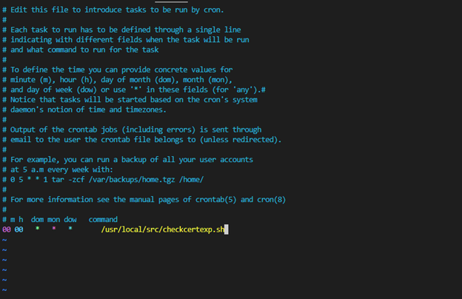Click the blue hour value 00

tap(19, 229)
